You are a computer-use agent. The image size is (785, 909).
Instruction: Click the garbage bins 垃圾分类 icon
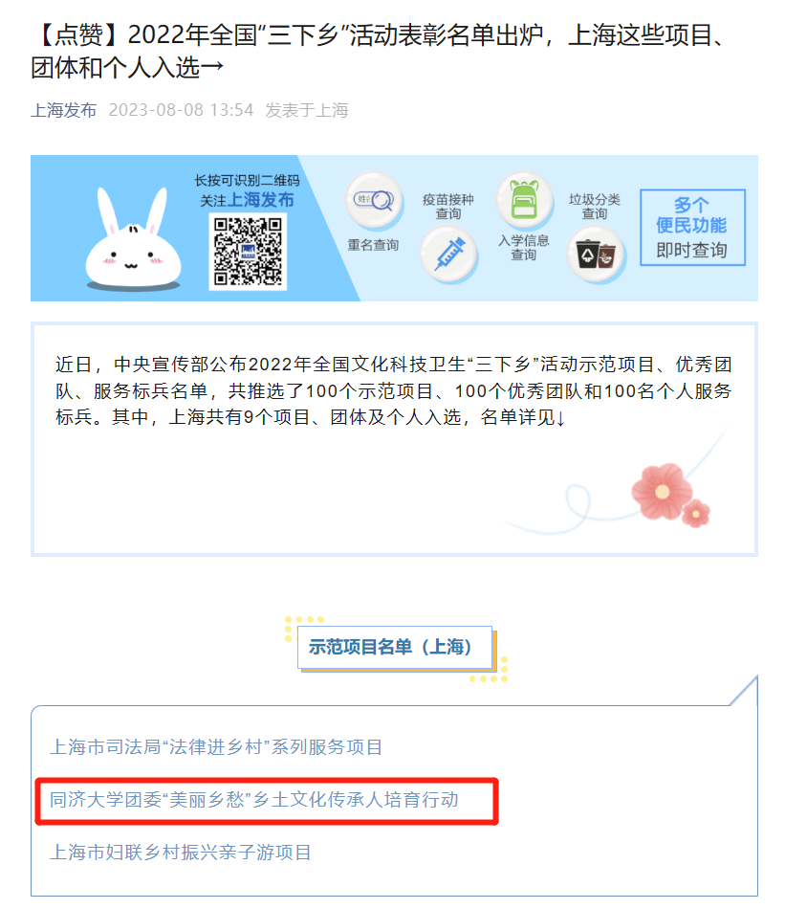(x=596, y=254)
